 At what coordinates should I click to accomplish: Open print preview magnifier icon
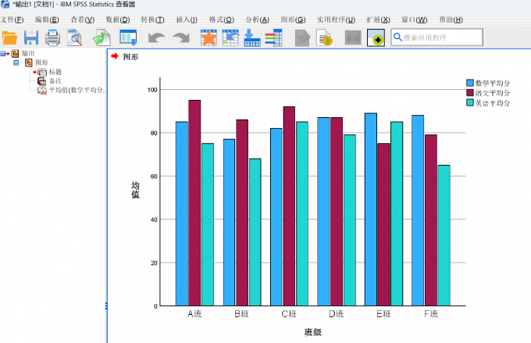(x=74, y=38)
